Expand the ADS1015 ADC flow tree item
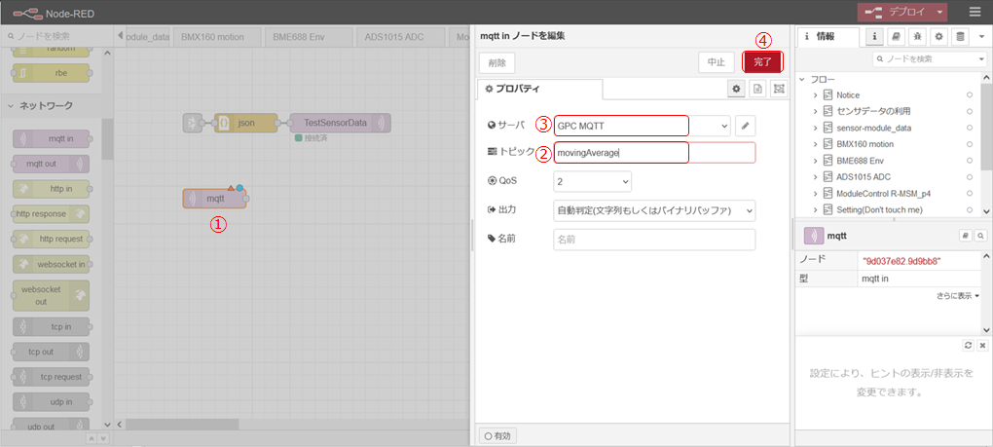 (x=815, y=176)
